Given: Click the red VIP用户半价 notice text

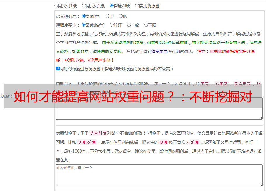Looking at the screenshot, I should click(100, 60).
